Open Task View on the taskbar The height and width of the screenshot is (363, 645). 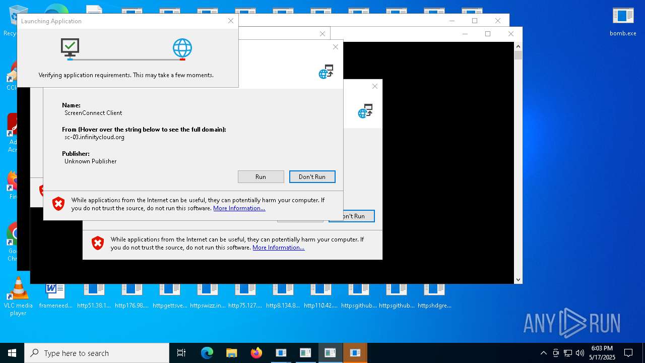pyautogui.click(x=181, y=353)
